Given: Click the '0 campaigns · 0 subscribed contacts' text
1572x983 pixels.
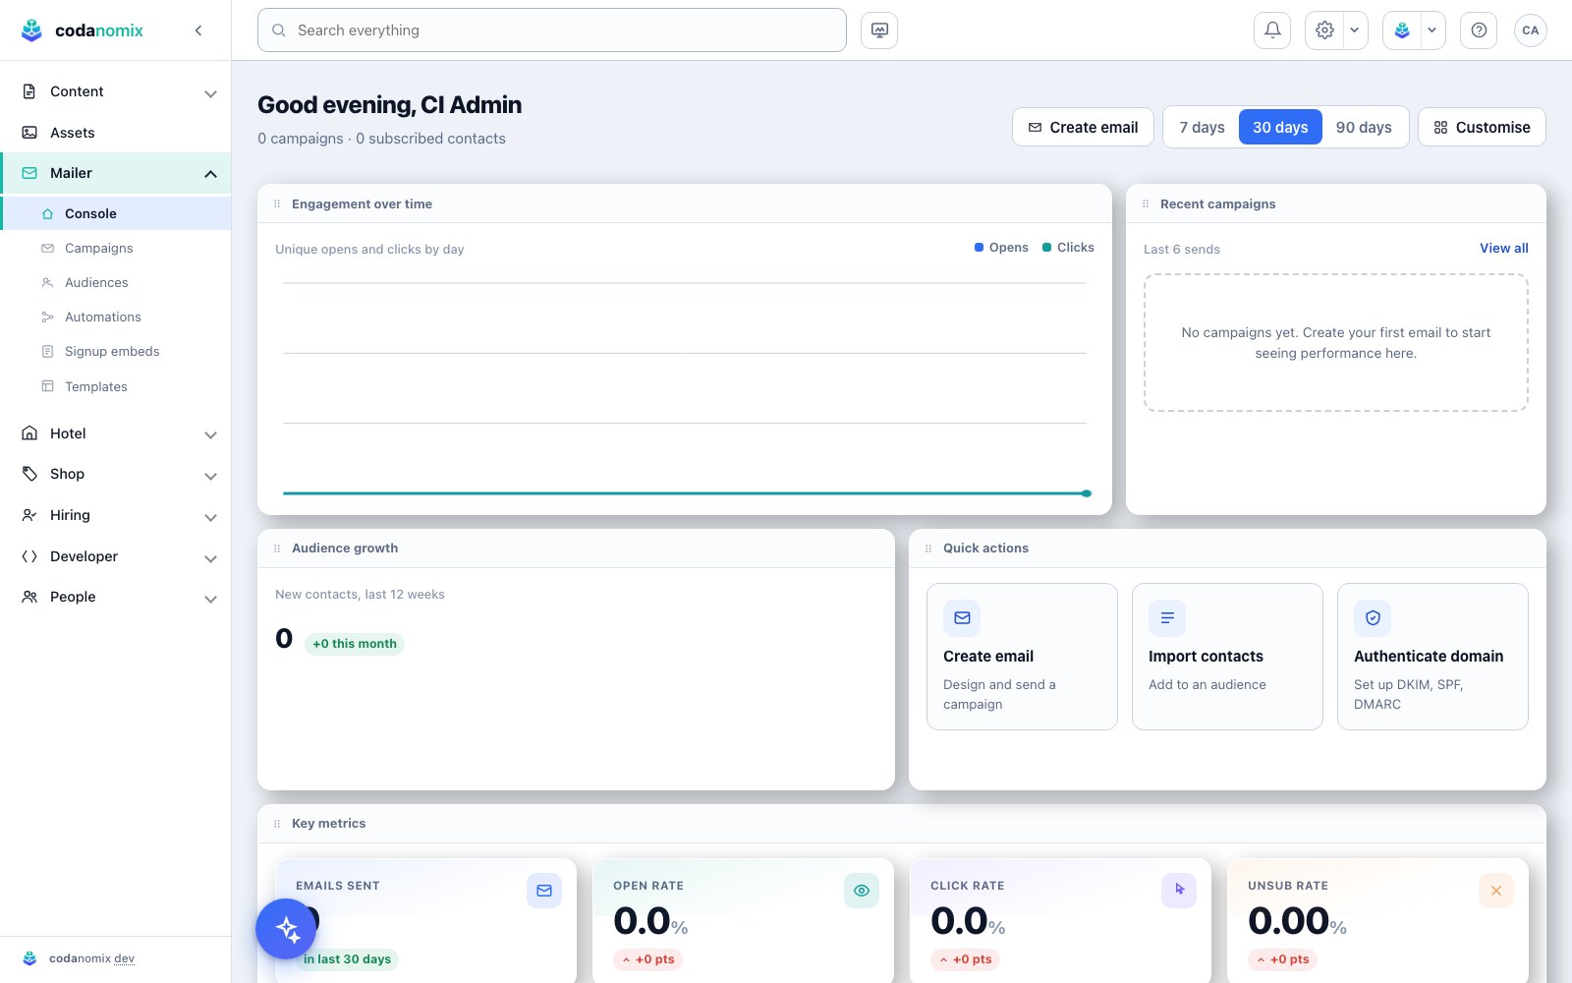Looking at the screenshot, I should [381, 139].
